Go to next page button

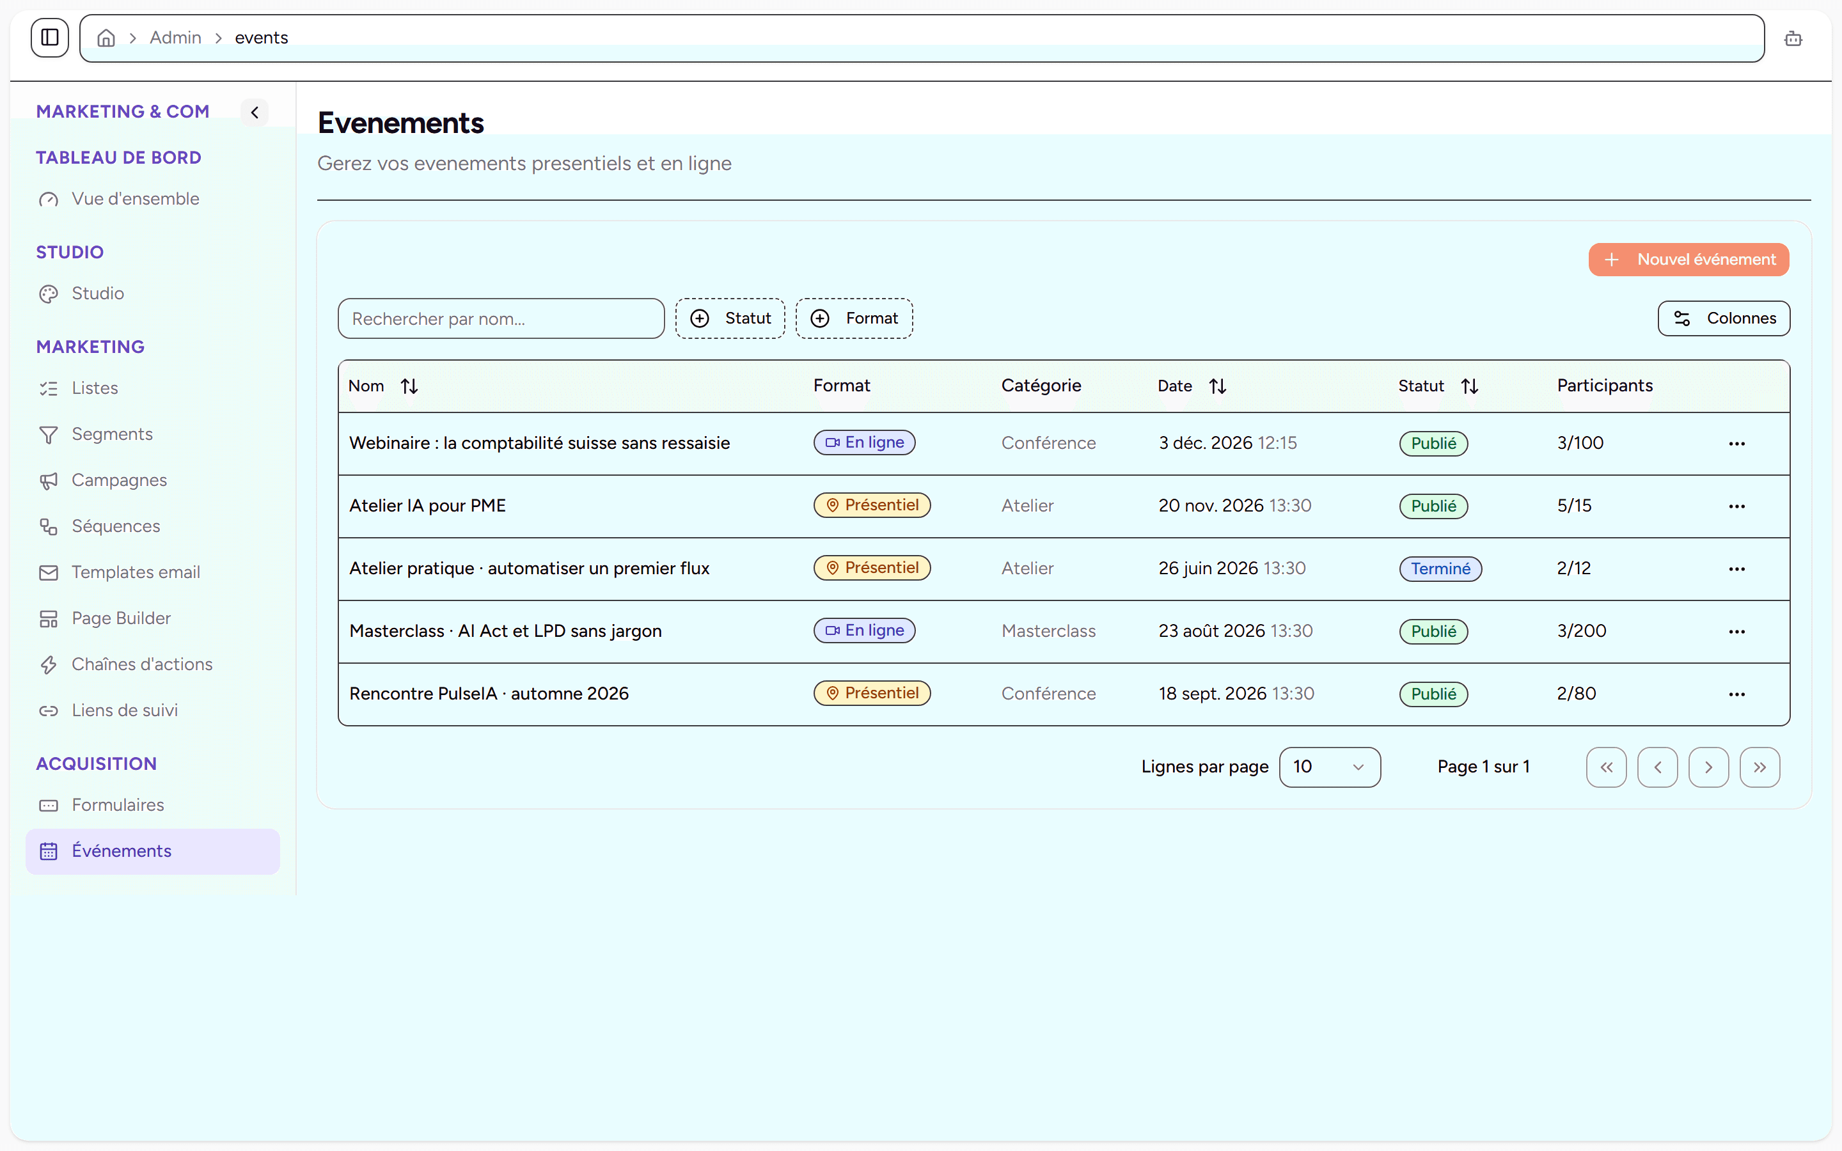[1708, 767]
